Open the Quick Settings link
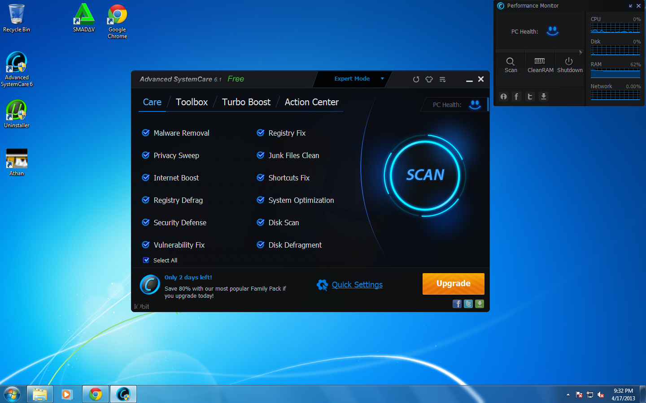The height and width of the screenshot is (403, 646). click(x=357, y=285)
